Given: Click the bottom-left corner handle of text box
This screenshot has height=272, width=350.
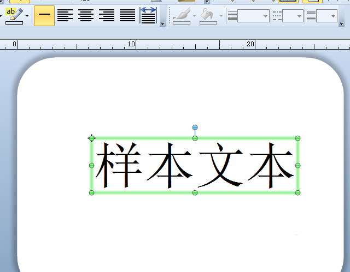Looking at the screenshot, I should pos(91,192).
